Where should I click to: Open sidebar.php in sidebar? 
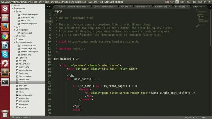(x=24, y=101)
